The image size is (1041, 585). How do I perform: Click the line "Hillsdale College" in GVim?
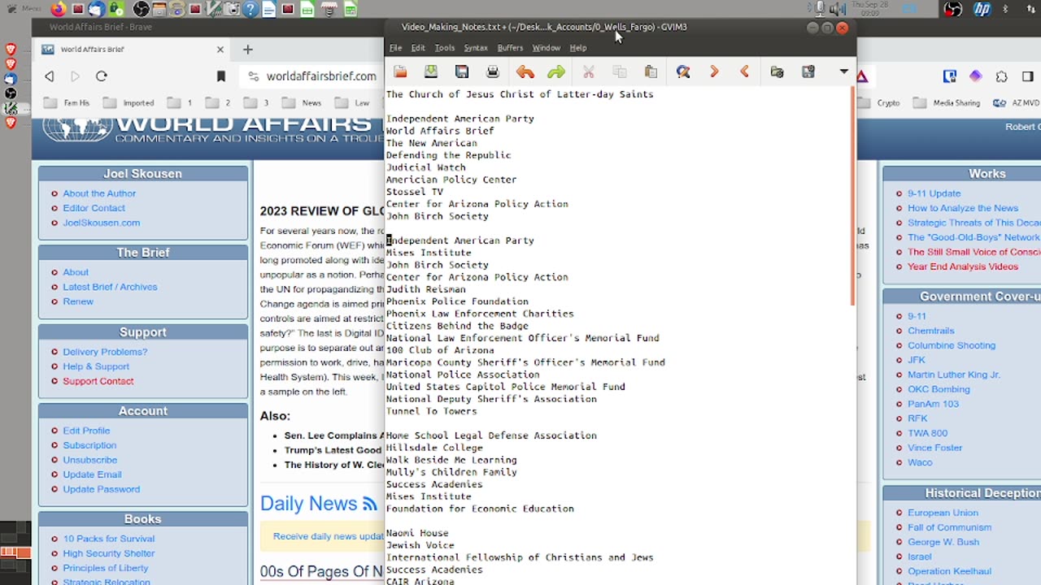pyautogui.click(x=434, y=448)
